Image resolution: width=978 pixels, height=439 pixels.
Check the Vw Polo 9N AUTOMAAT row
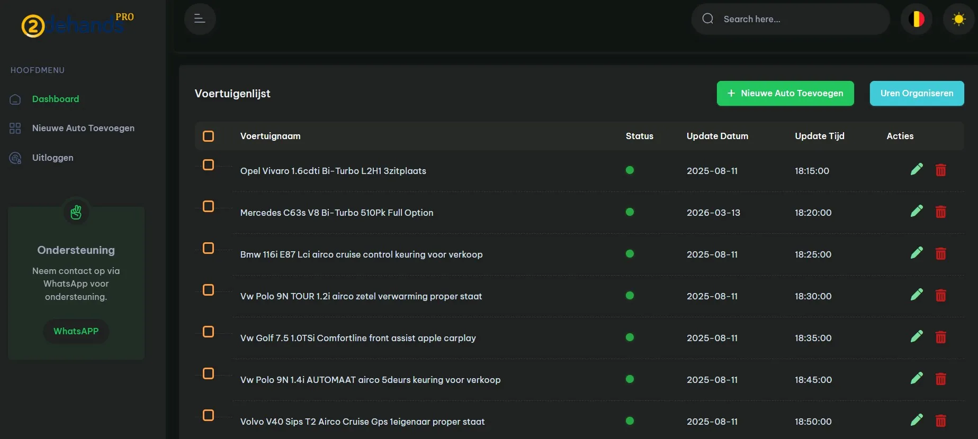tap(209, 374)
